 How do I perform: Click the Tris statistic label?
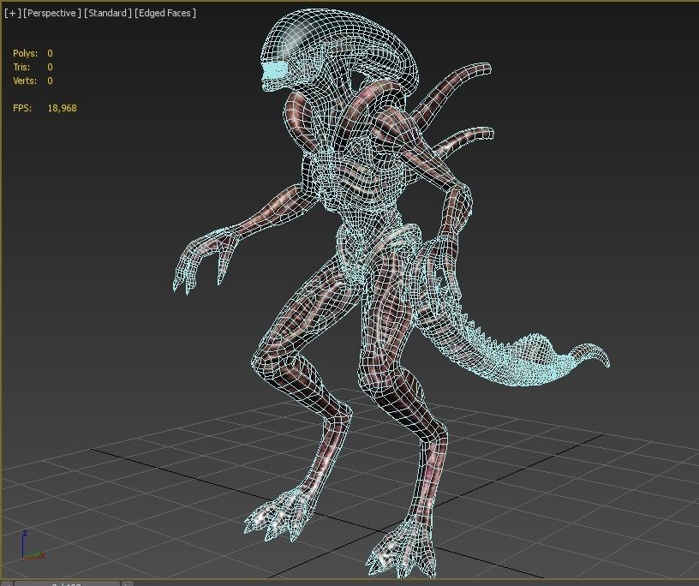pos(21,67)
